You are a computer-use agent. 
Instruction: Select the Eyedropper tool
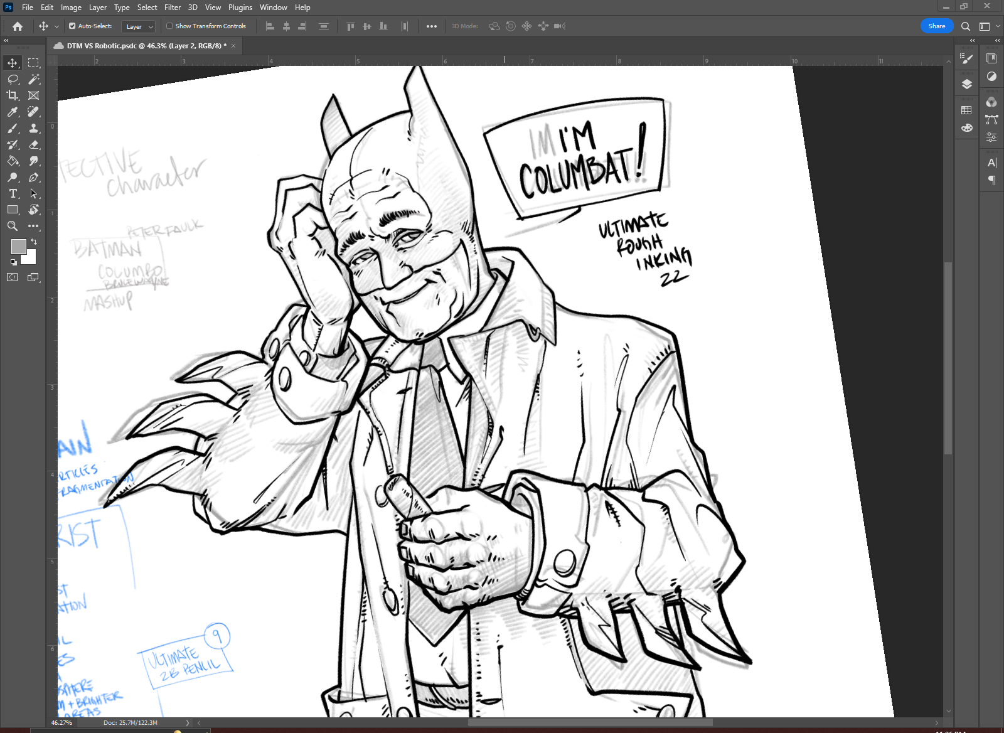point(13,112)
